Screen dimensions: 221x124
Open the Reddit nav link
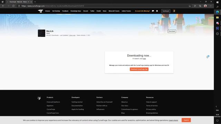(x=98, y=11)
